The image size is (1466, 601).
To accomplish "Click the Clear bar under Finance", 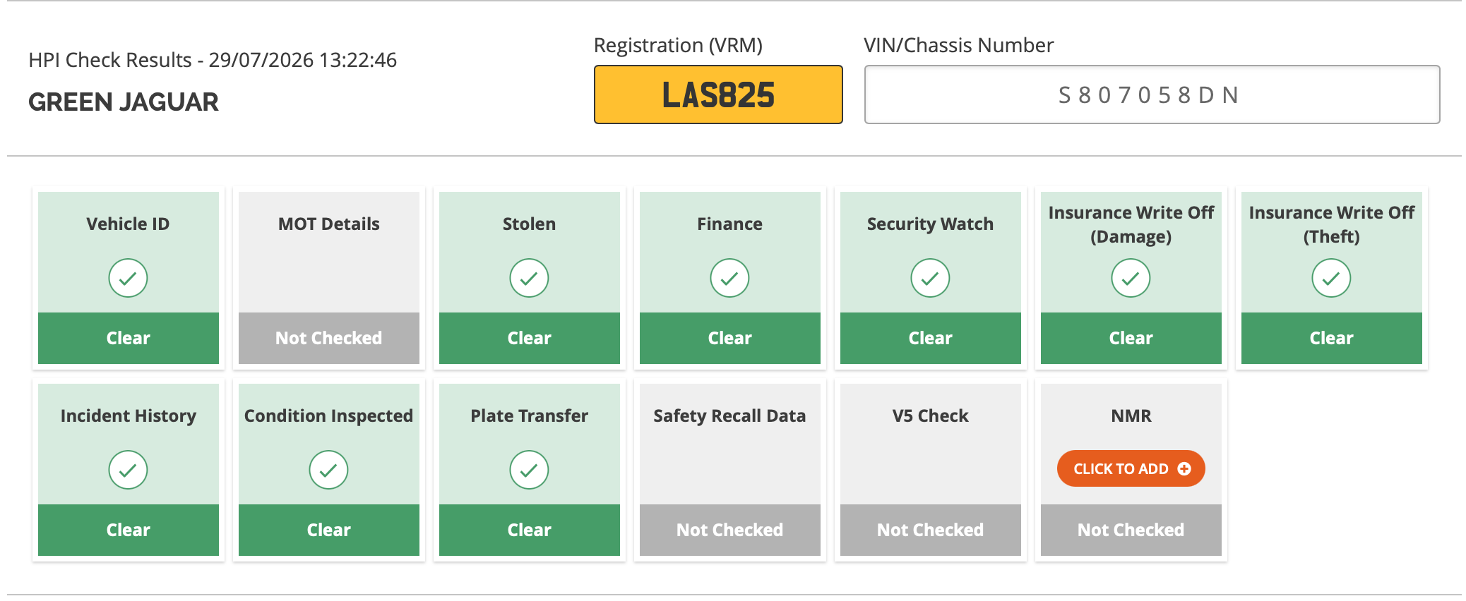I will (729, 338).
